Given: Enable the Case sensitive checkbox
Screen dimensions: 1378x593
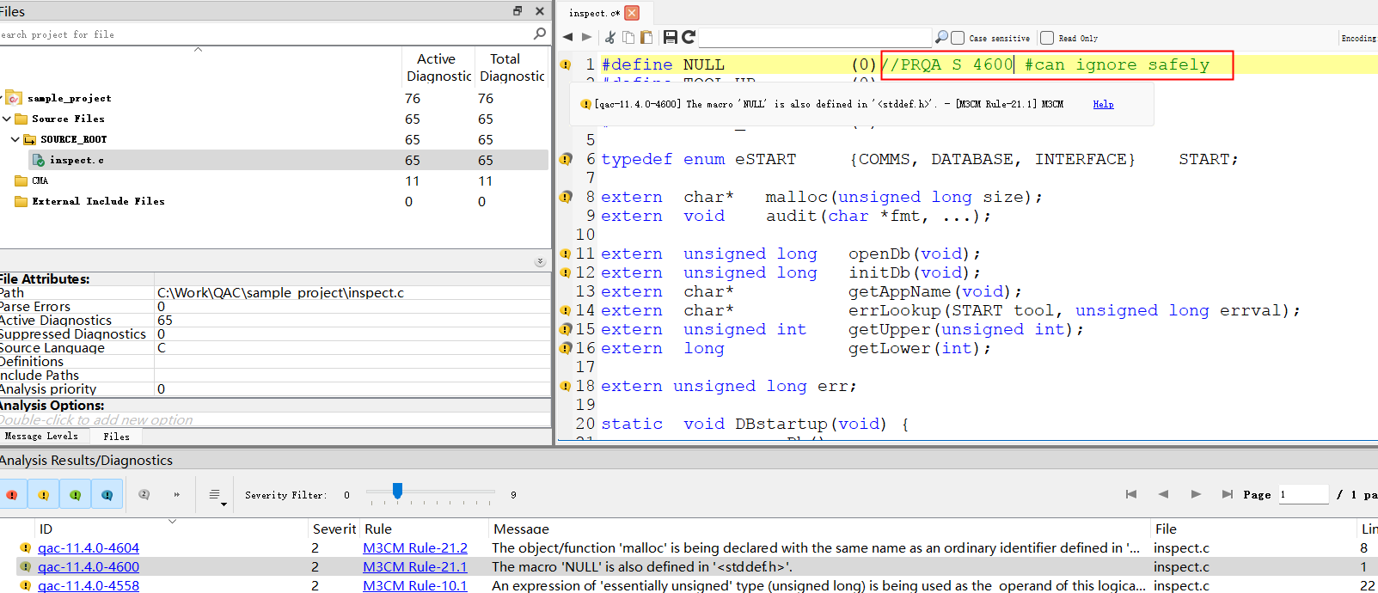Looking at the screenshot, I should click(958, 38).
